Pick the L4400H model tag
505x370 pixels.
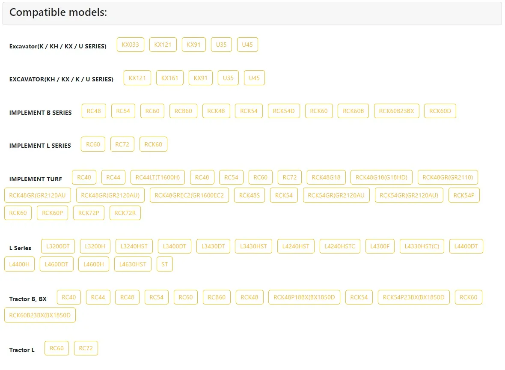click(19, 264)
